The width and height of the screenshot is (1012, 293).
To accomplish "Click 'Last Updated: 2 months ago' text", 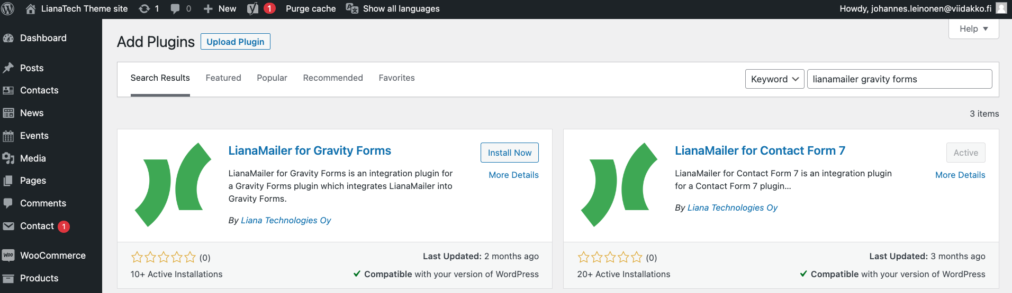I will tap(481, 256).
